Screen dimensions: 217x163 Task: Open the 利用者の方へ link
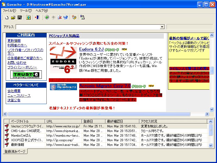[x=17, y=45]
